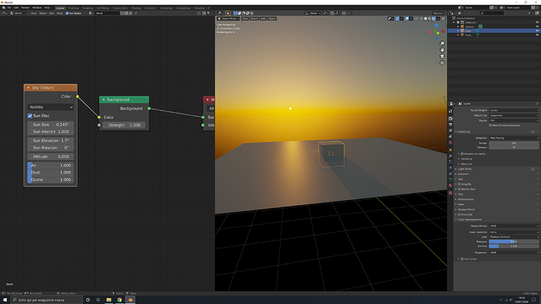Click the Object menu in viewport header

[x=272, y=18]
